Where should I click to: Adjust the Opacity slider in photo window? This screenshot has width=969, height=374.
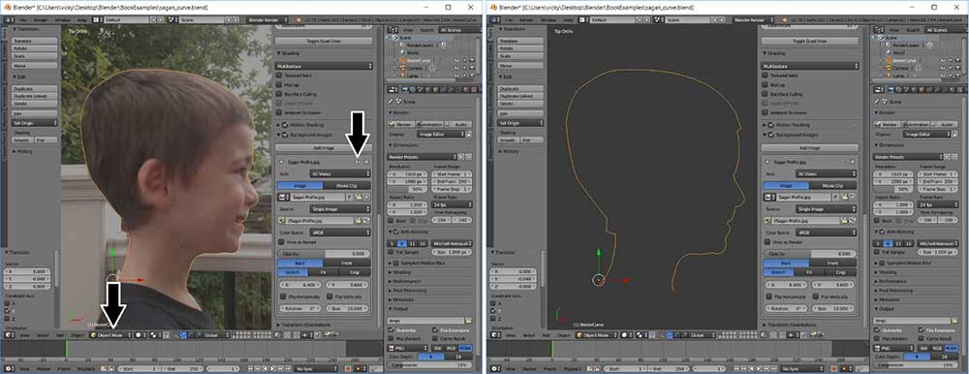point(324,254)
